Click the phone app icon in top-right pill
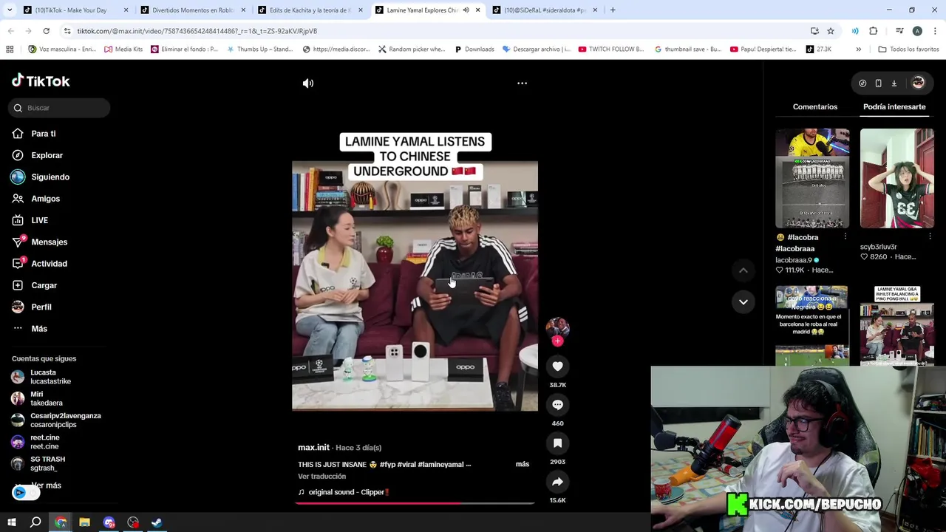 pos(878,83)
